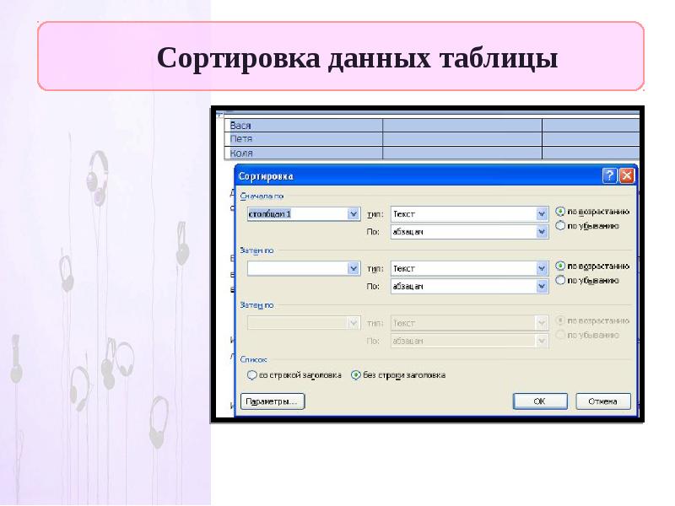This screenshot has height=506, width=675.
Task: Select the 'со строкой заголовка' option
Action: 251,374
